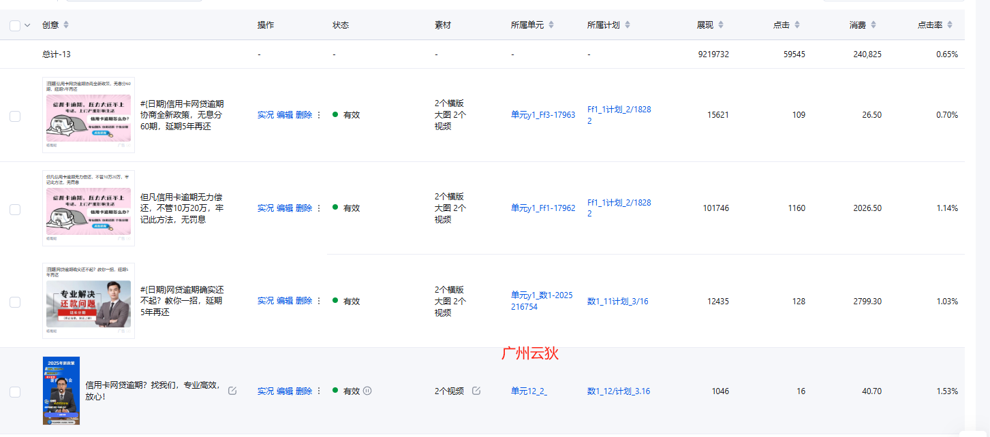The width and height of the screenshot is (990, 437).
Task: Sort by 消费 column sort icon
Action: click(x=873, y=25)
